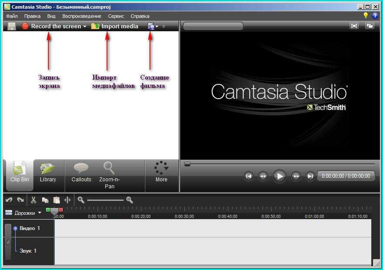Screen dimensions: 383x270
Task: Open the Воспроизведение menu
Action: pyautogui.click(x=82, y=16)
